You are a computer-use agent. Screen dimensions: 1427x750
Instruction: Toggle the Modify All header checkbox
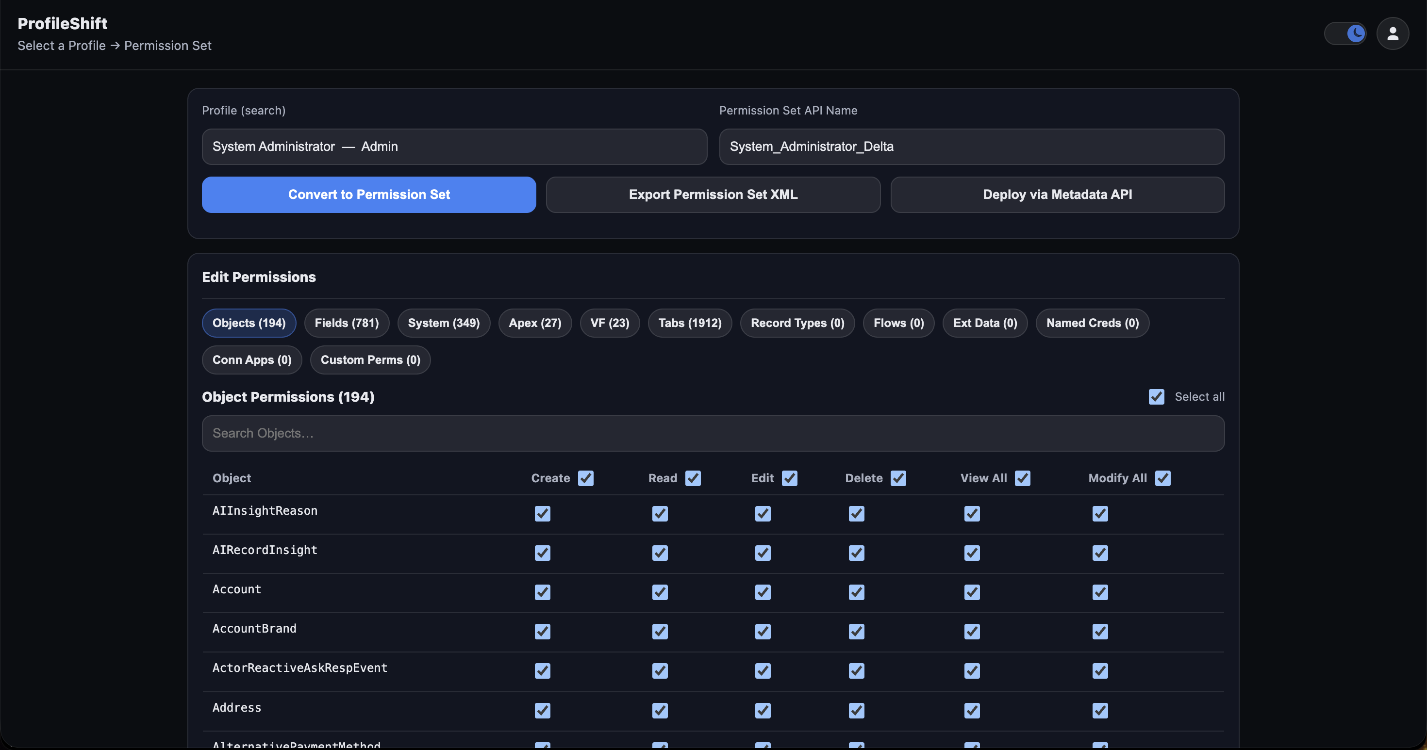[1163, 478]
